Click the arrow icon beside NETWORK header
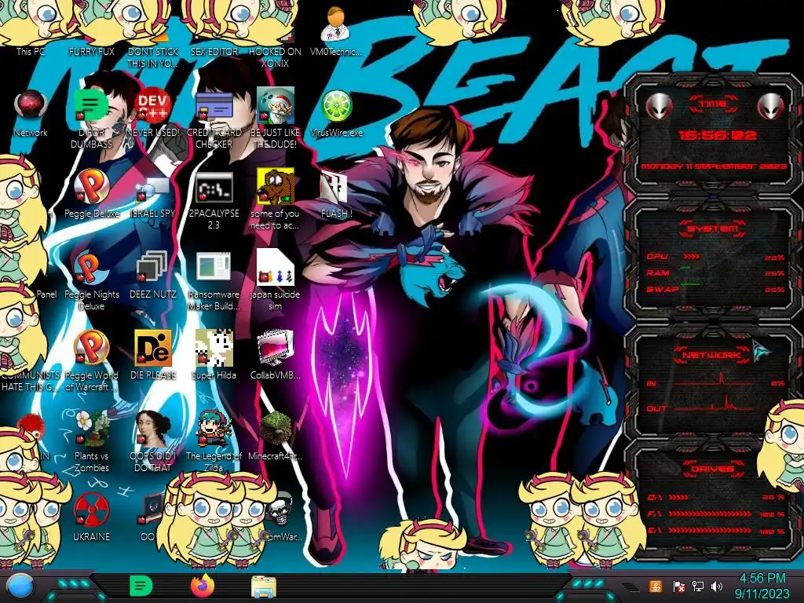The height and width of the screenshot is (603, 804). (x=761, y=352)
